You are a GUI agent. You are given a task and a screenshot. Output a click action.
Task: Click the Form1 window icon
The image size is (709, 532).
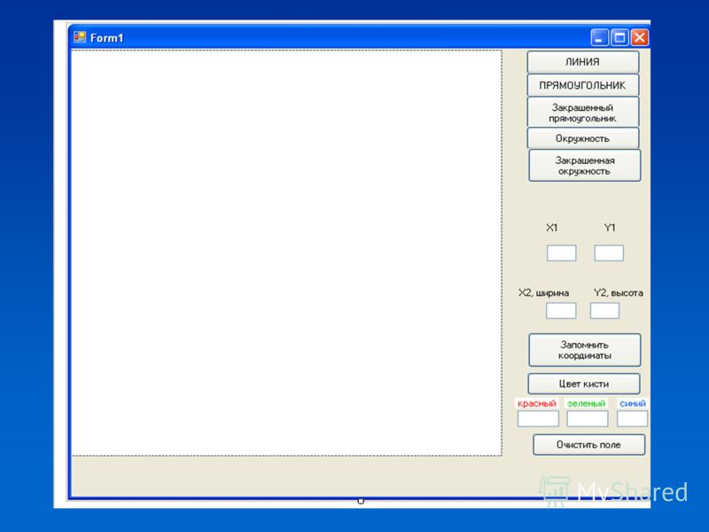coord(80,37)
